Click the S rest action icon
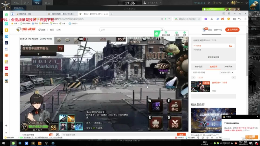 pos(156,123)
